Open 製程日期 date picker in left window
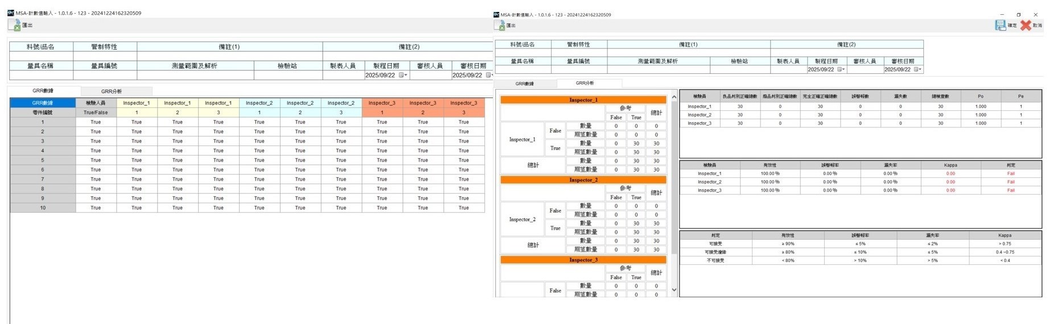Viewport: 1057px width, 324px height. tap(402, 75)
